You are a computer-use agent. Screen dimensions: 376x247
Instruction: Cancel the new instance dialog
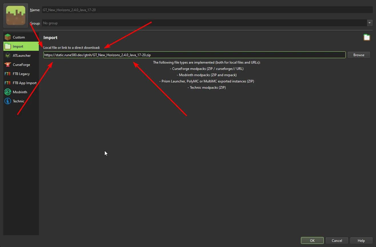pyautogui.click(x=337, y=240)
